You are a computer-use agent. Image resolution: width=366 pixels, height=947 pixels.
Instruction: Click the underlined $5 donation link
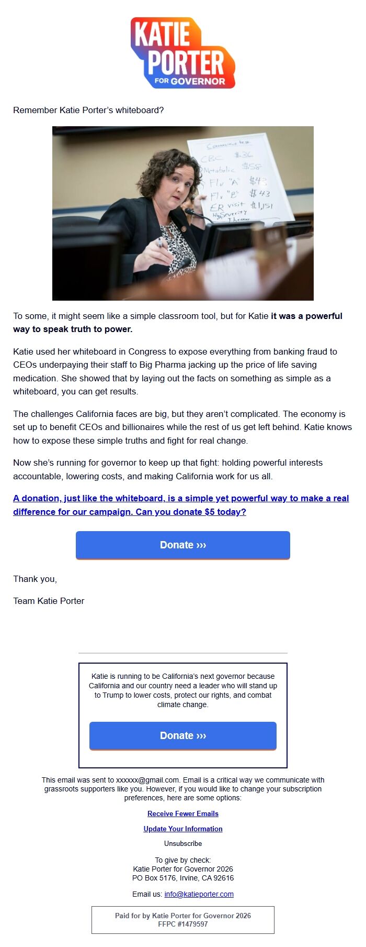point(181,505)
